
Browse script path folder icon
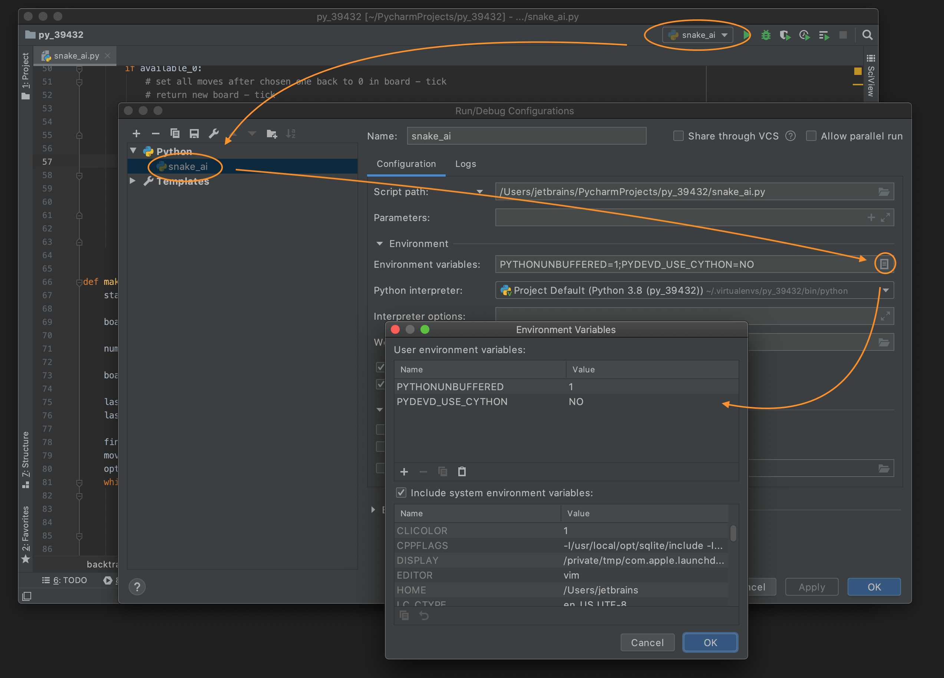pos(884,192)
